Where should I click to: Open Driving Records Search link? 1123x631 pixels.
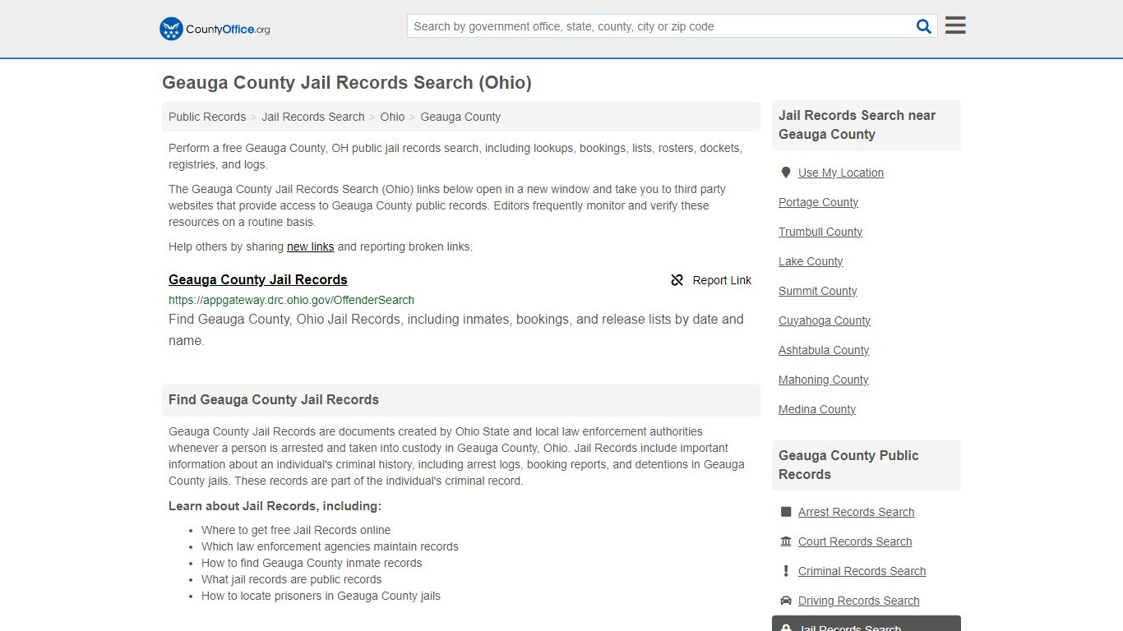coord(858,601)
